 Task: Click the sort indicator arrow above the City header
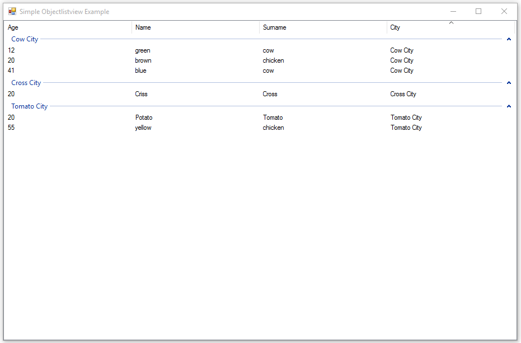click(x=451, y=23)
